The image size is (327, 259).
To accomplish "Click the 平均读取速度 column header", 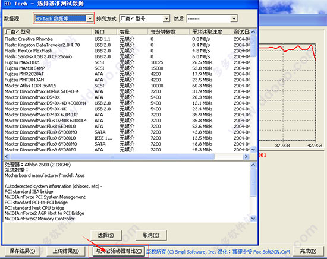I will tap(210, 32).
